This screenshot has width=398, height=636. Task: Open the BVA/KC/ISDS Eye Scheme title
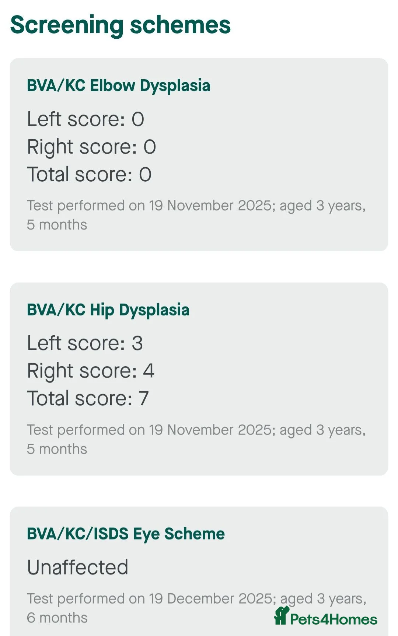tap(126, 534)
